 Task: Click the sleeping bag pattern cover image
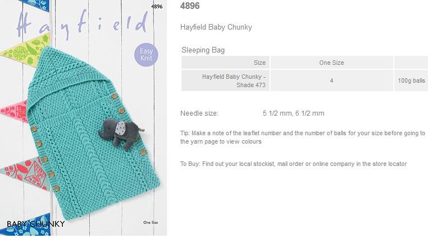(x=83, y=118)
